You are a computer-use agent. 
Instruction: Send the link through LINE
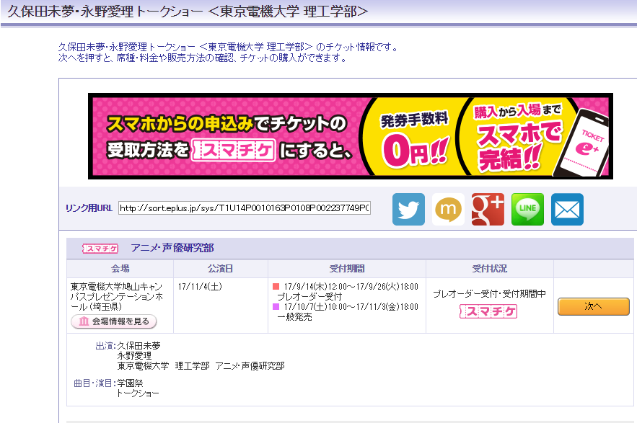point(527,210)
